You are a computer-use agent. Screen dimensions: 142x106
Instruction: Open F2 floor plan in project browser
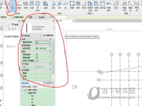32,99
